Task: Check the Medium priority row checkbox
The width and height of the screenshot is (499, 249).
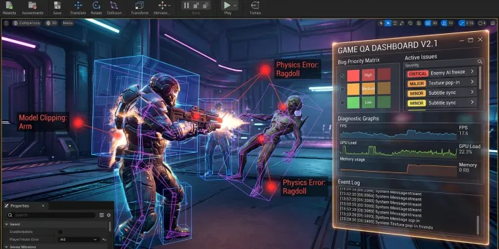Action: pyautogui.click(x=342, y=89)
